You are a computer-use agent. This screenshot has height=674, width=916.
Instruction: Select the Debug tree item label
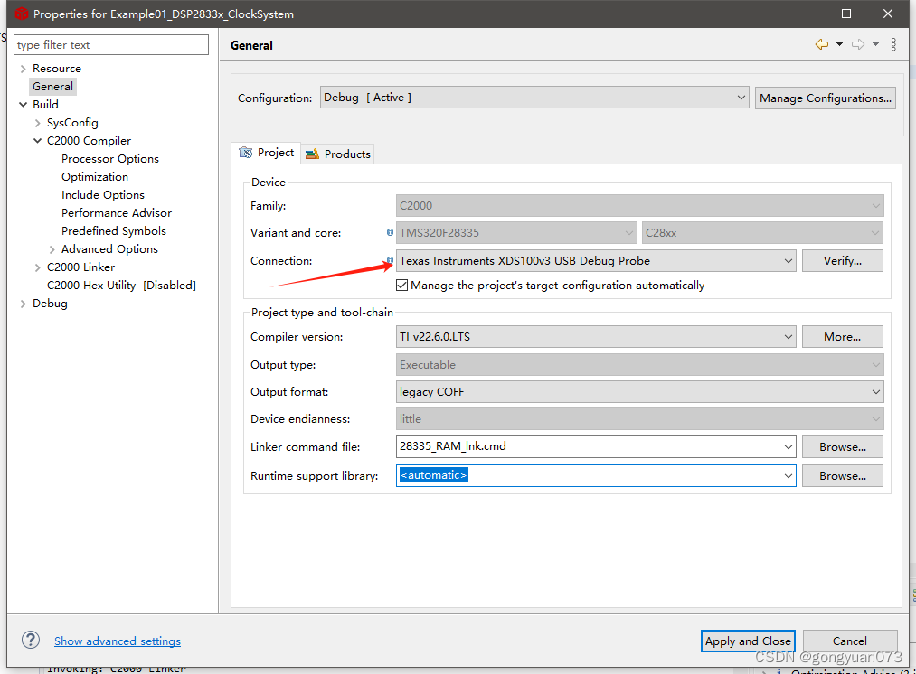click(50, 304)
